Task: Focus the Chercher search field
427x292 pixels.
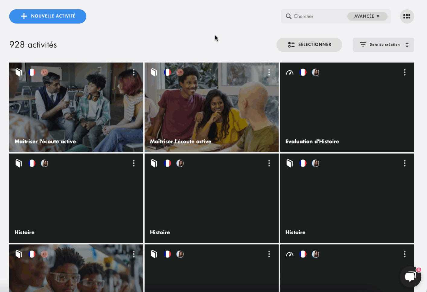Action: pyautogui.click(x=314, y=16)
